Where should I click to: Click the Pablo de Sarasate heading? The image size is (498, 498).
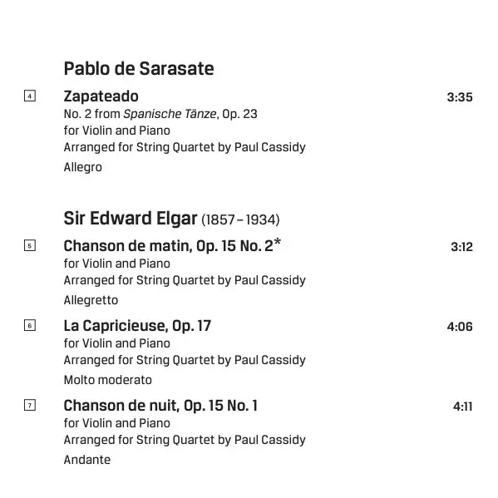point(139,69)
